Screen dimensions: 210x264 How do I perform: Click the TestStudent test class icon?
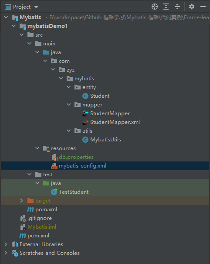[54, 192]
